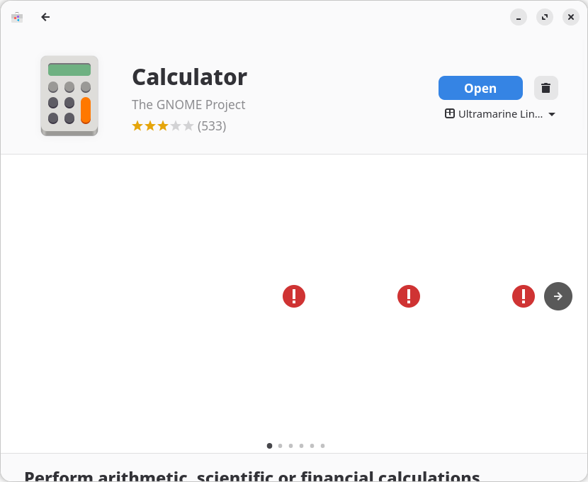
Task: Click the star rating for Calculator
Action: [162, 126]
